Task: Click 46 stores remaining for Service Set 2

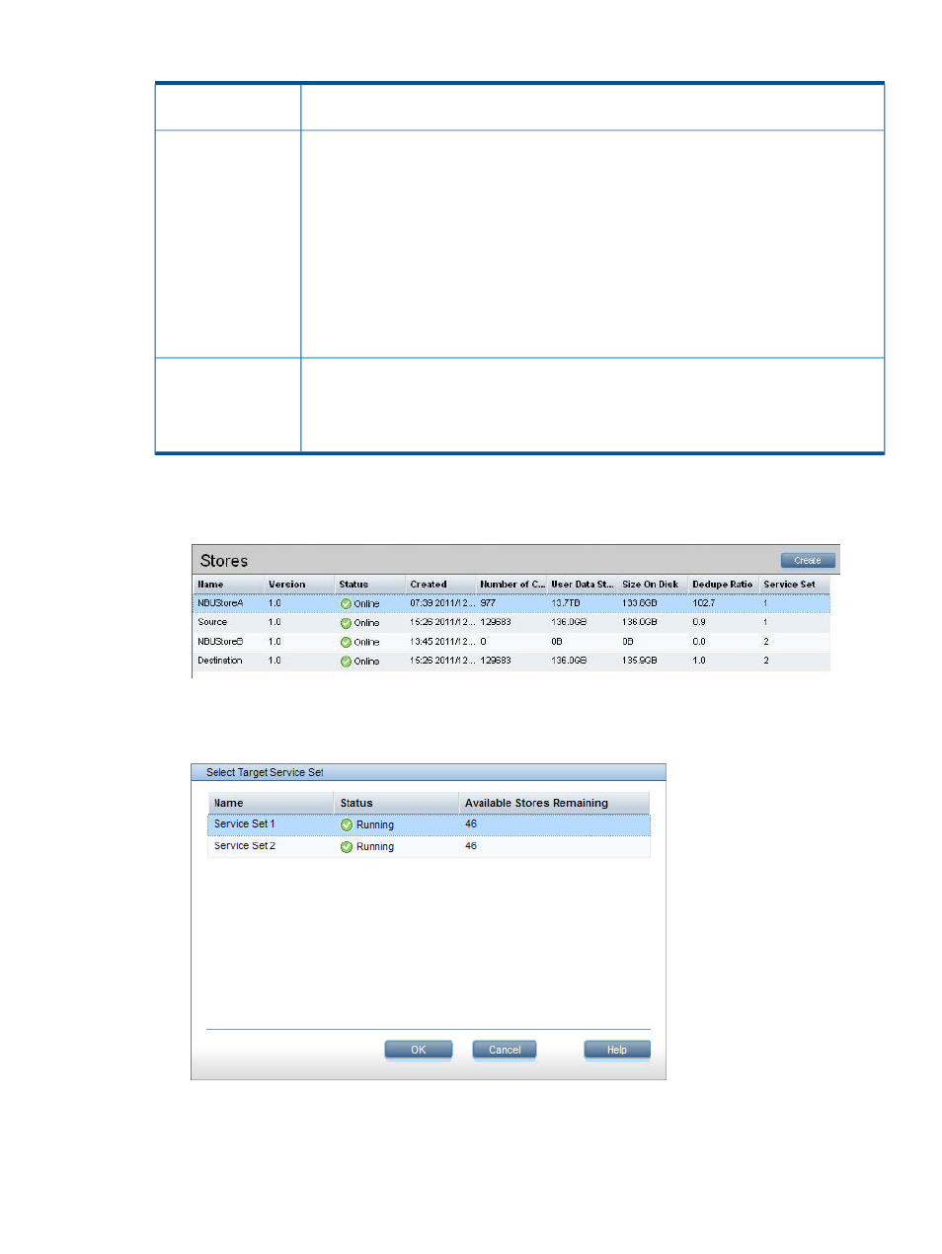Action: (471, 846)
